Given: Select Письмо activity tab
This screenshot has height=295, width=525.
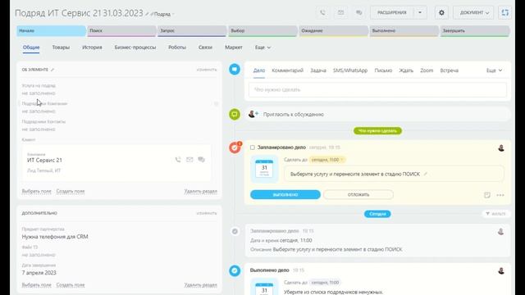Looking at the screenshot, I should 383,70.
